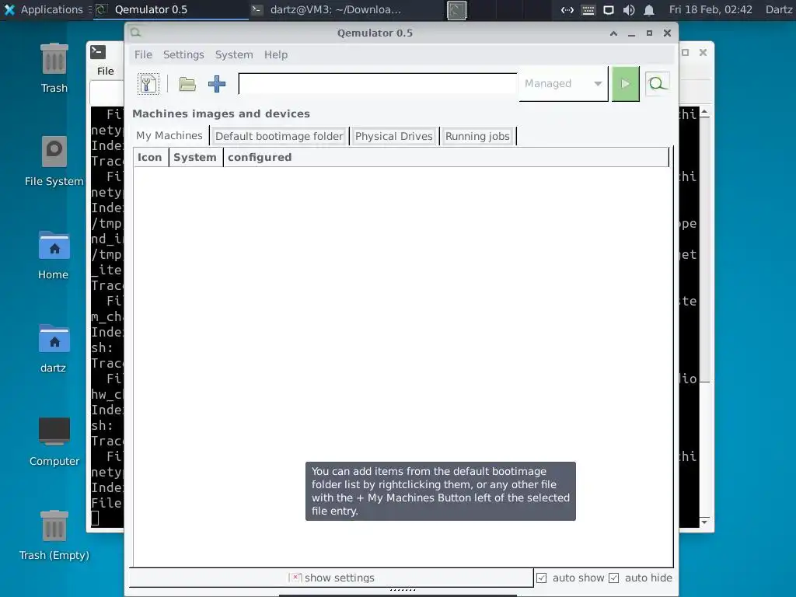
Task: Focus the machine path input field
Action: point(379,84)
